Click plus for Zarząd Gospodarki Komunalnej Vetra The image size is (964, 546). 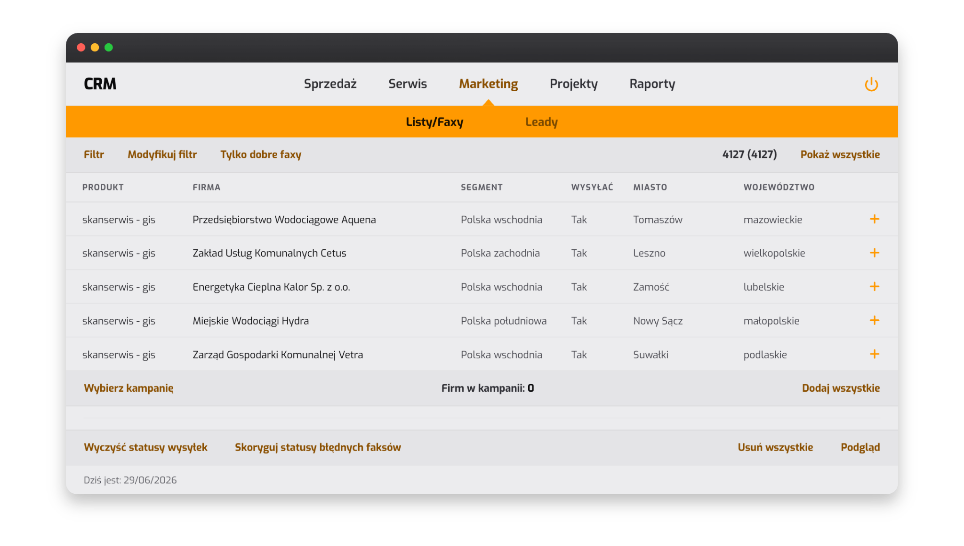click(x=875, y=354)
